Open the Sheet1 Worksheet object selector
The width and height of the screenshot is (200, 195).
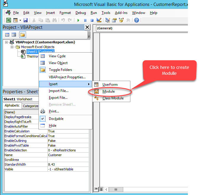[21, 99]
